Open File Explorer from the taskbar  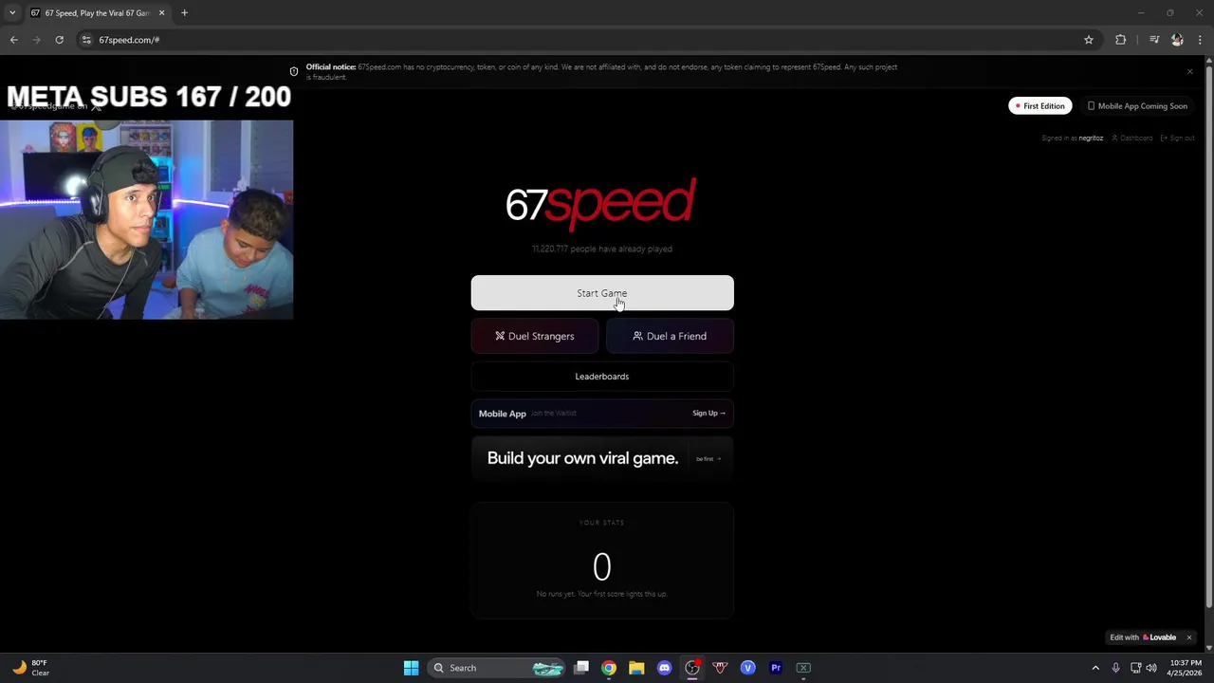pos(636,668)
